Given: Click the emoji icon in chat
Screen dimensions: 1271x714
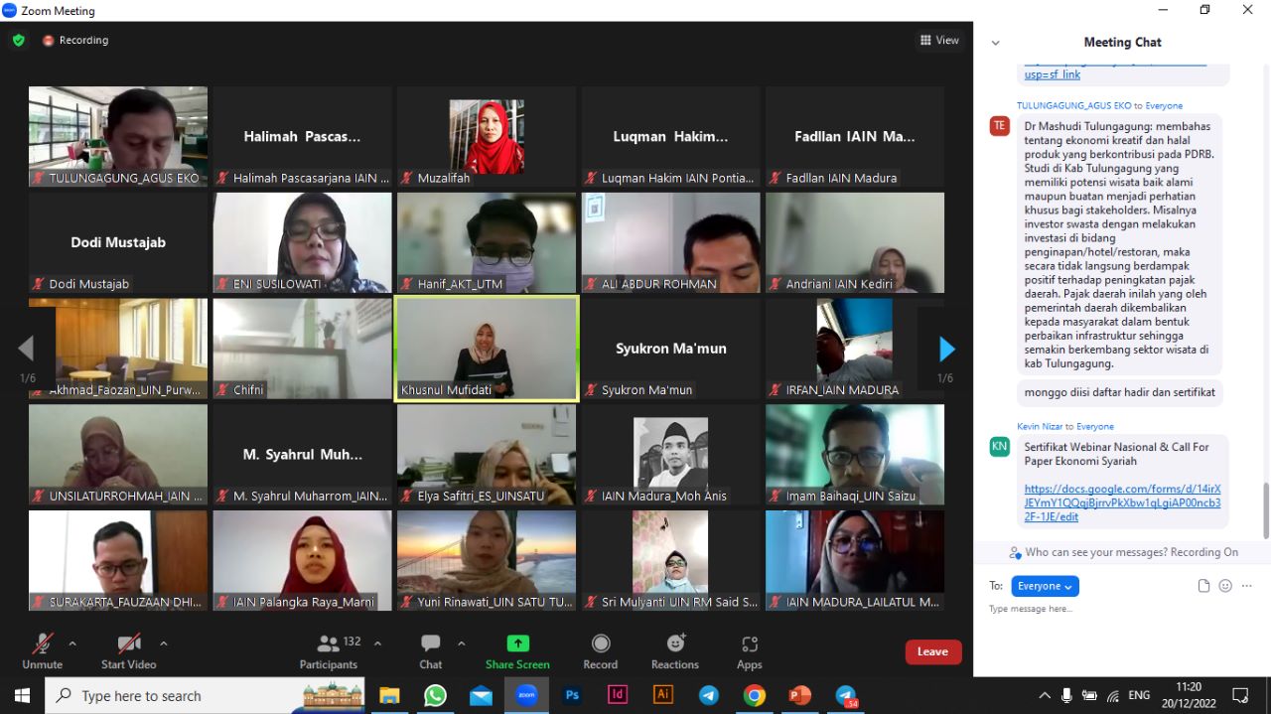Looking at the screenshot, I should (1225, 586).
